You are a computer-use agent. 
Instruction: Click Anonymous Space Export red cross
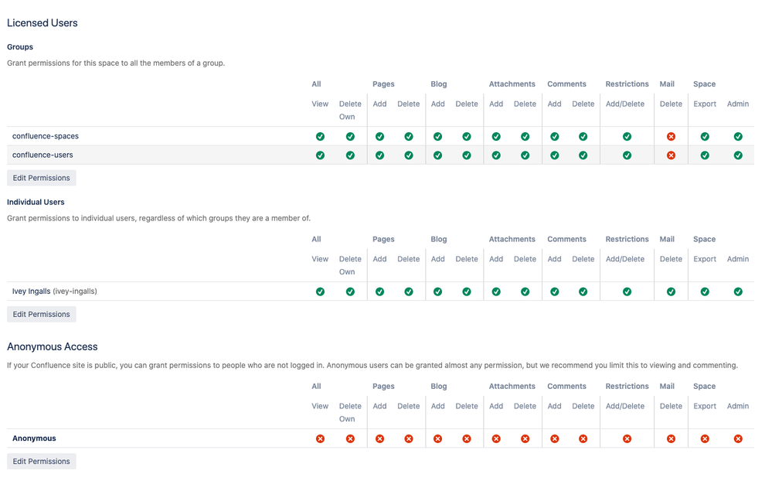(705, 438)
